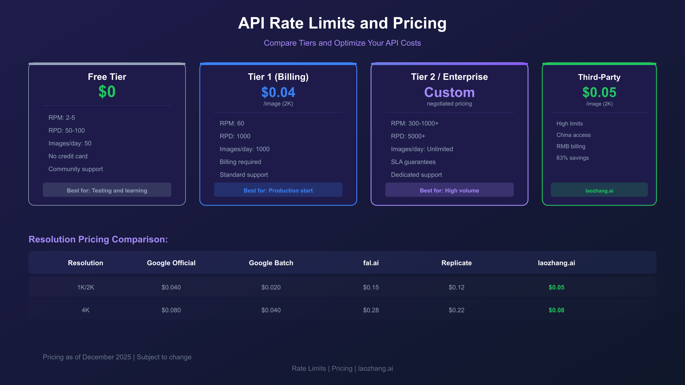Select the Free Tier card title
685x385 pixels.
click(x=107, y=77)
